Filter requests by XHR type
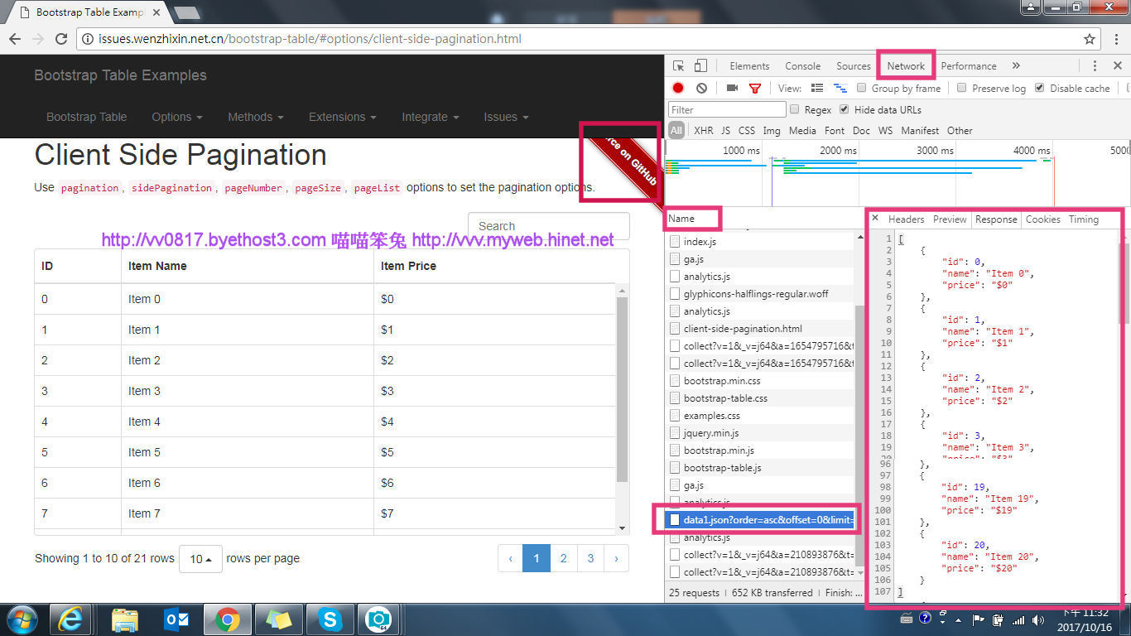1131x636 pixels. 704,131
